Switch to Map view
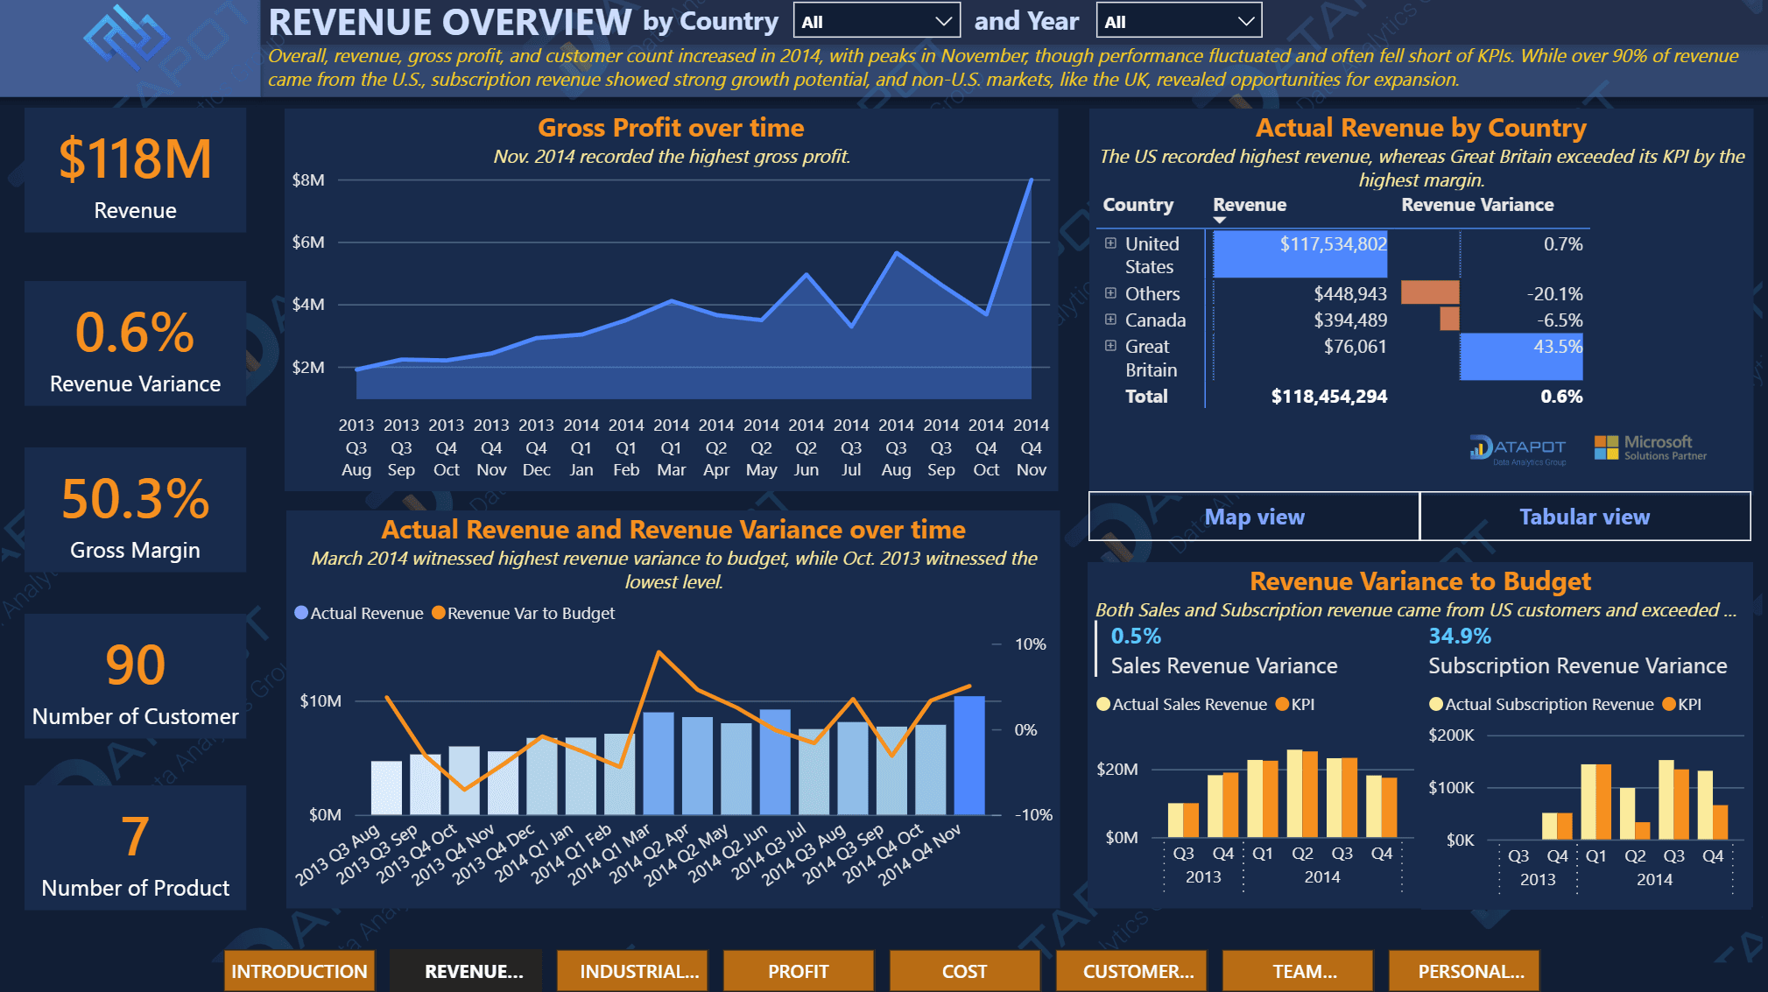 pos(1254,517)
